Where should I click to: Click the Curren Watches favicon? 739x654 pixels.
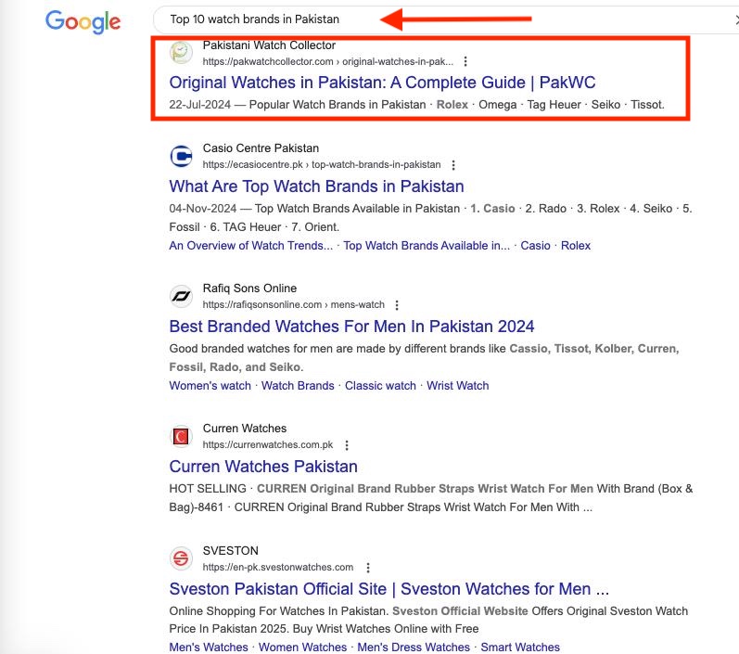pyautogui.click(x=181, y=436)
